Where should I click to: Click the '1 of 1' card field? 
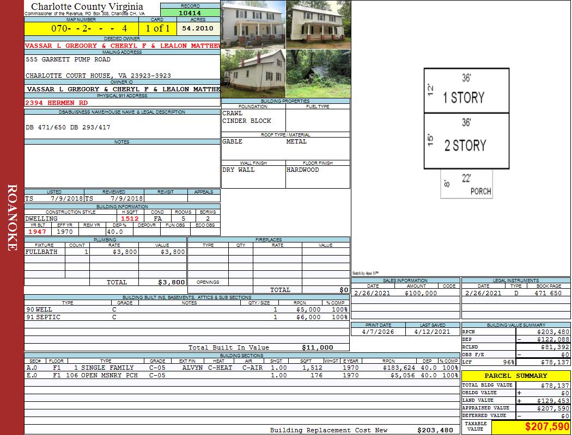[x=157, y=28]
